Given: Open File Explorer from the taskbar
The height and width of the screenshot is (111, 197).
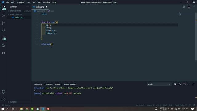Looking at the screenshot, I should [x=22, y=109].
